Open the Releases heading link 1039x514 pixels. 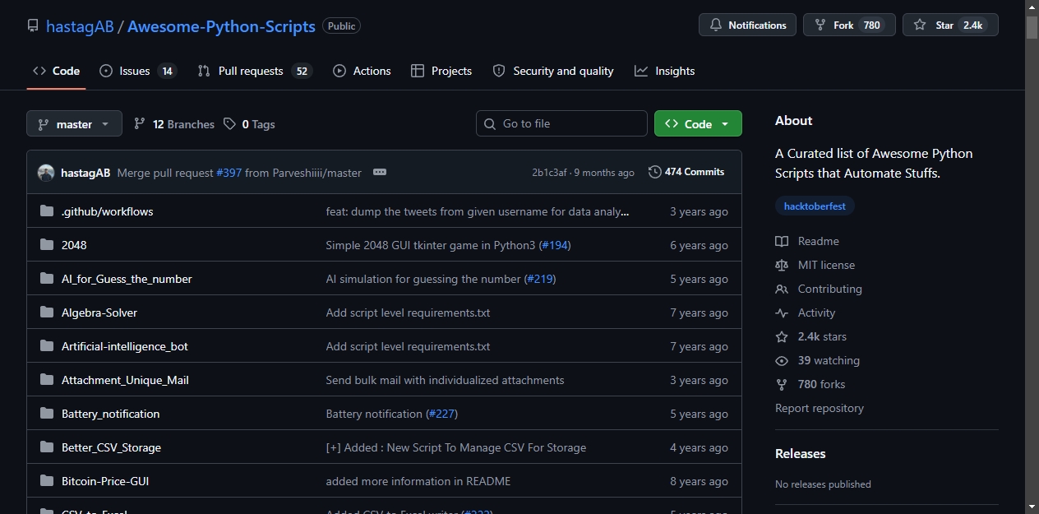click(x=801, y=453)
